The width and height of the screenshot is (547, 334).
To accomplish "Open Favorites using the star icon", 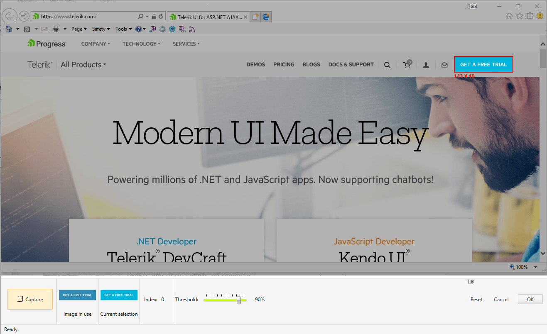I will (x=520, y=16).
